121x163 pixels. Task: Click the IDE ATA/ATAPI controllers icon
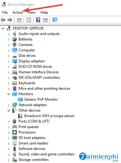(x=15, y=78)
